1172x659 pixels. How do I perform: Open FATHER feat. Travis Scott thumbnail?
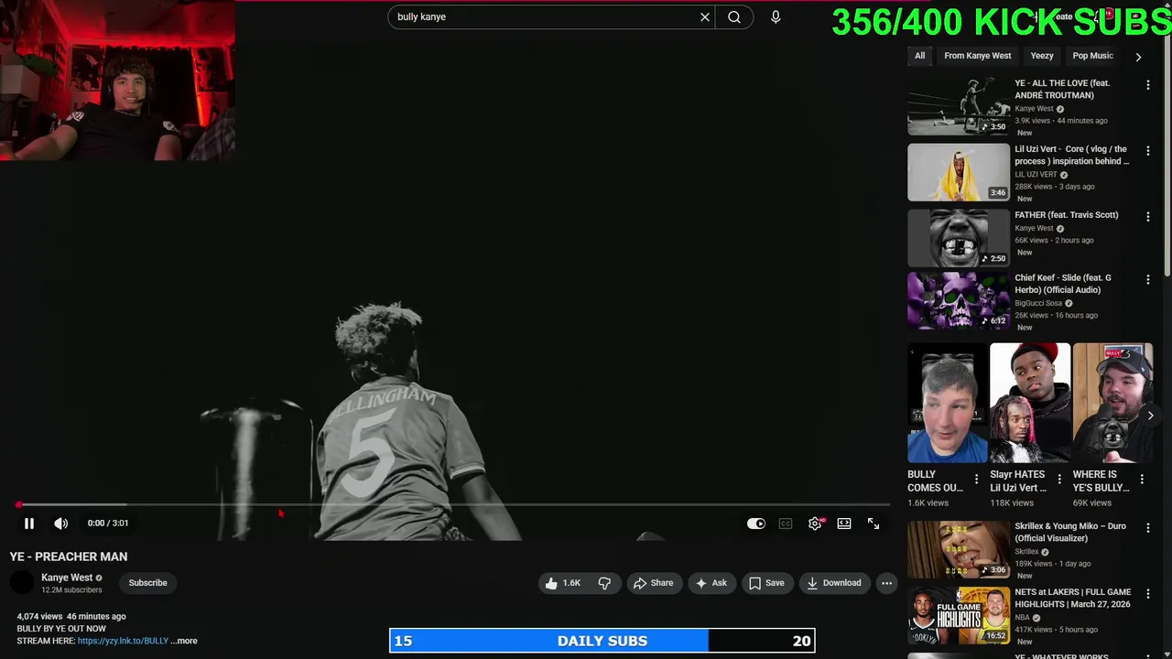[x=959, y=238]
